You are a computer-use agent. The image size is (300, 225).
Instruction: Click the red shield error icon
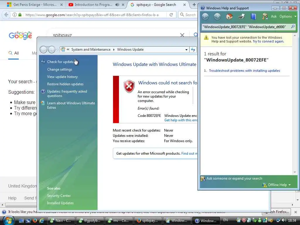click(x=129, y=86)
